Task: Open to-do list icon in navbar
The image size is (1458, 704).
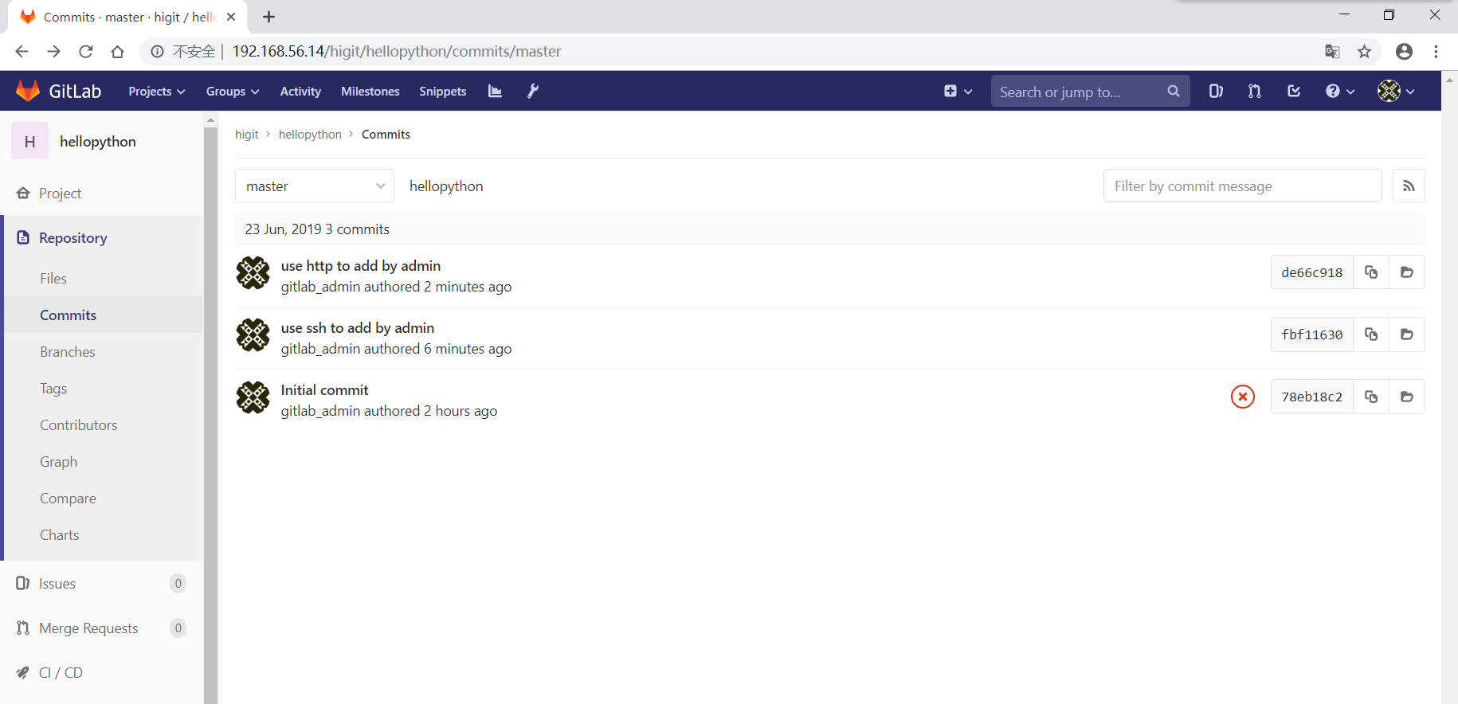Action: point(1293,92)
